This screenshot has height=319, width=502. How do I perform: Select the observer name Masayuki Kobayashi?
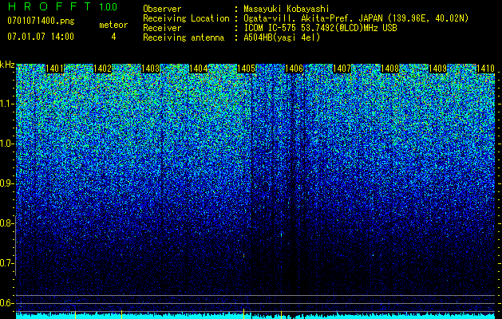pos(287,9)
